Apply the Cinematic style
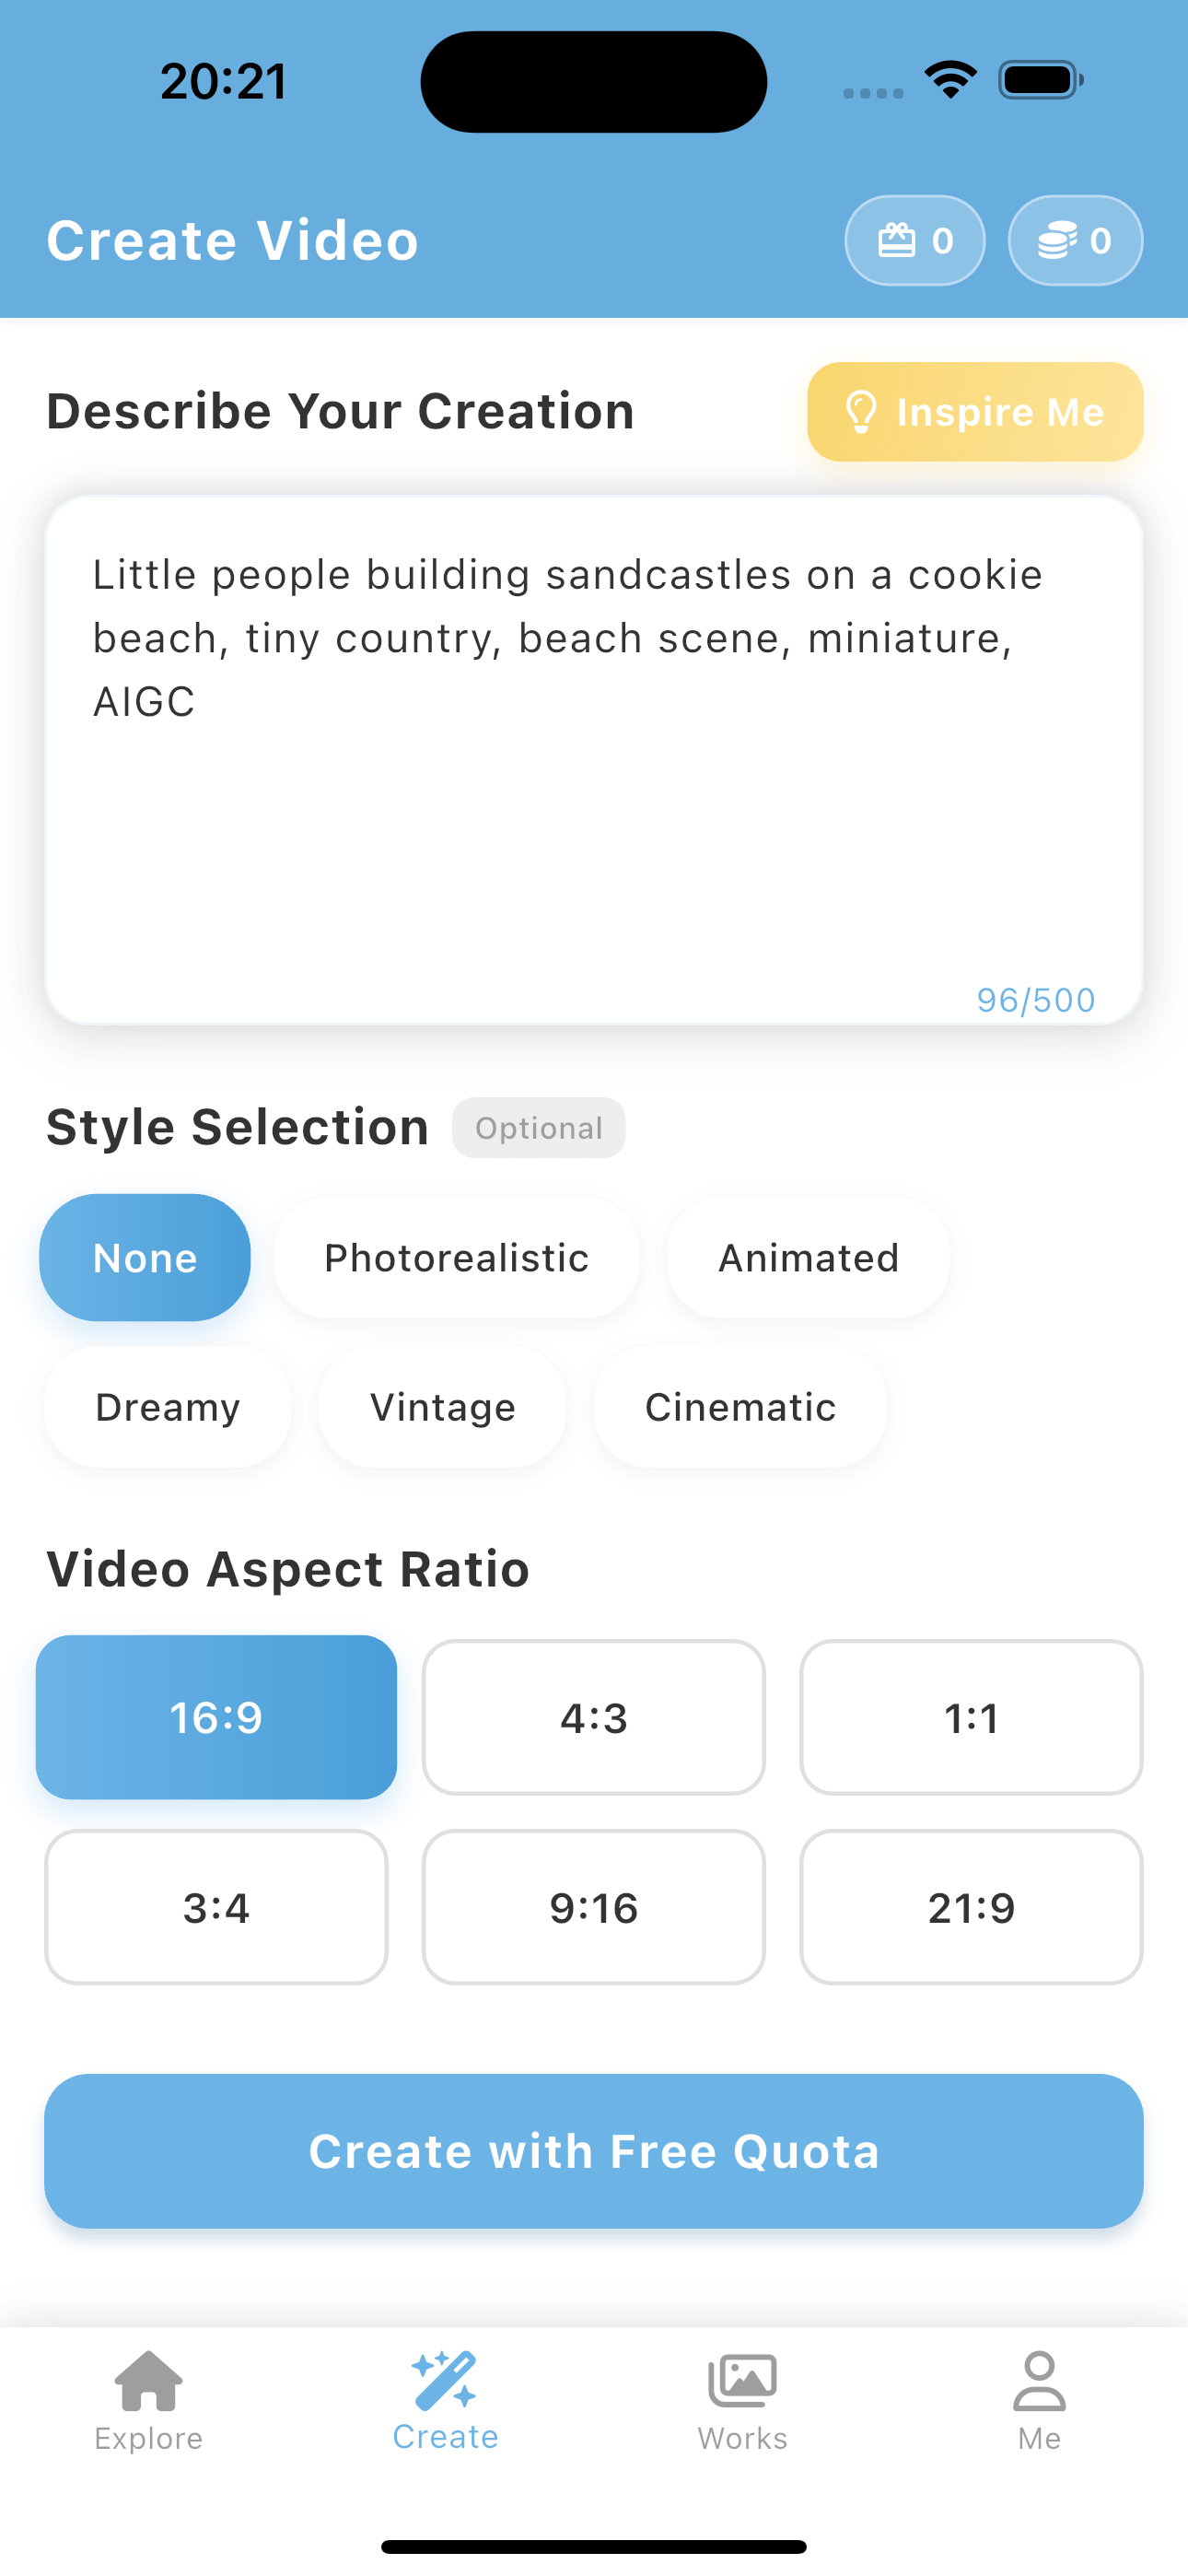The image size is (1188, 2576). (740, 1406)
